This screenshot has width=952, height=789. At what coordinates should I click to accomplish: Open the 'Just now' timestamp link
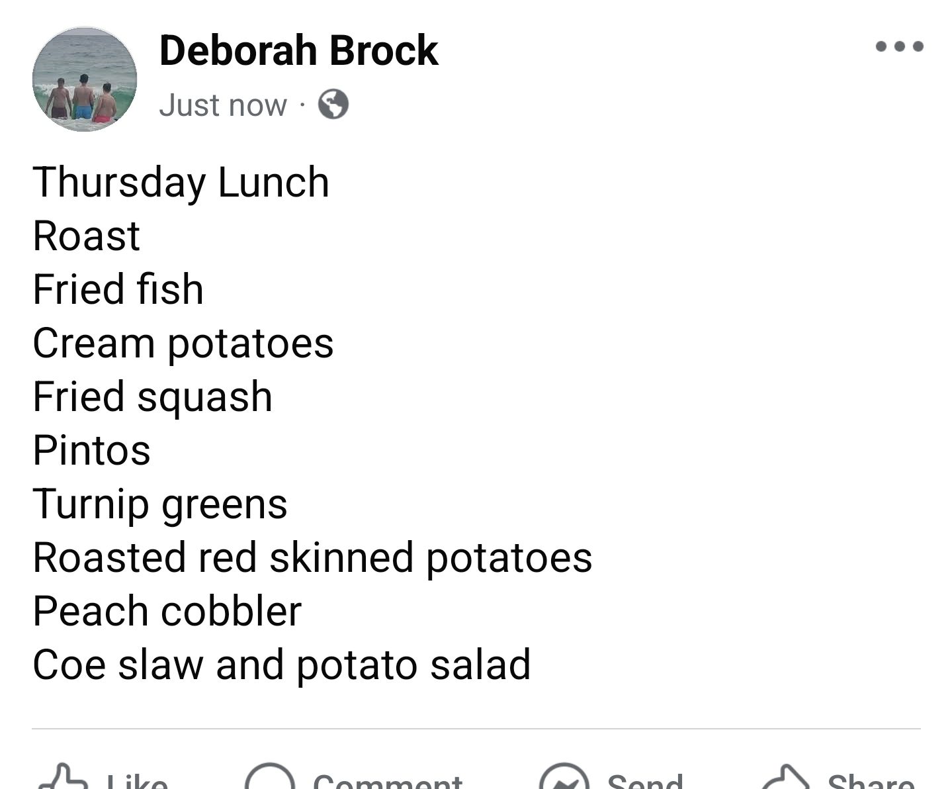point(222,105)
